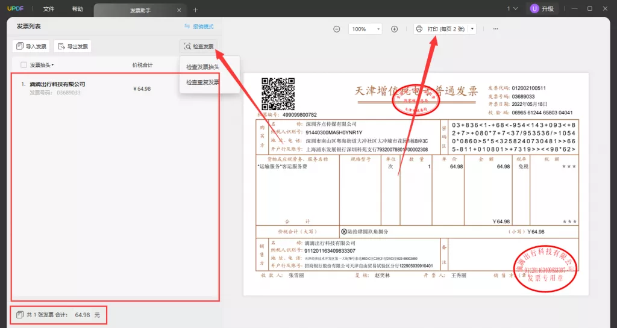Minimize the UPDF window

pos(575,8)
